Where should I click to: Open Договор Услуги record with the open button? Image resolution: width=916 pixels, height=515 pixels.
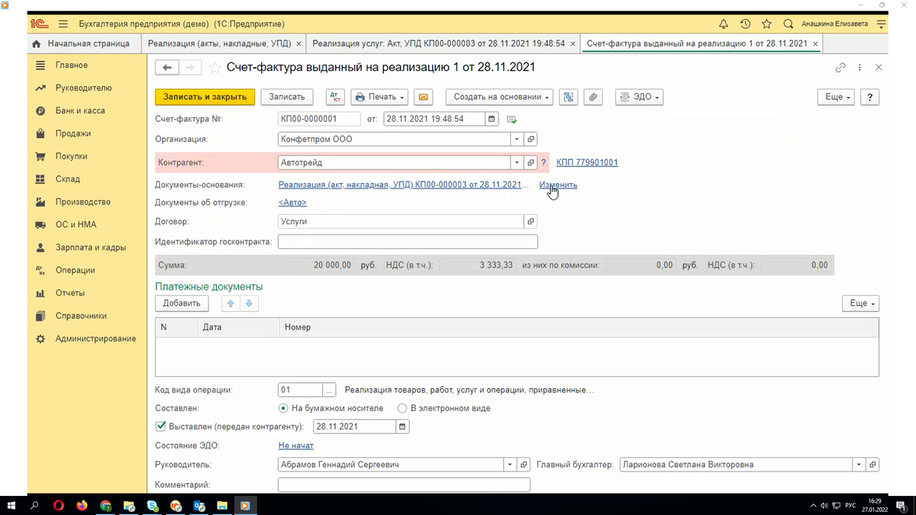tap(531, 221)
